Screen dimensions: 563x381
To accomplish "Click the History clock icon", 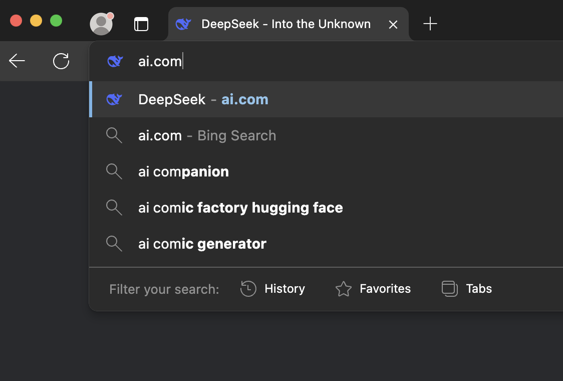I will (248, 289).
